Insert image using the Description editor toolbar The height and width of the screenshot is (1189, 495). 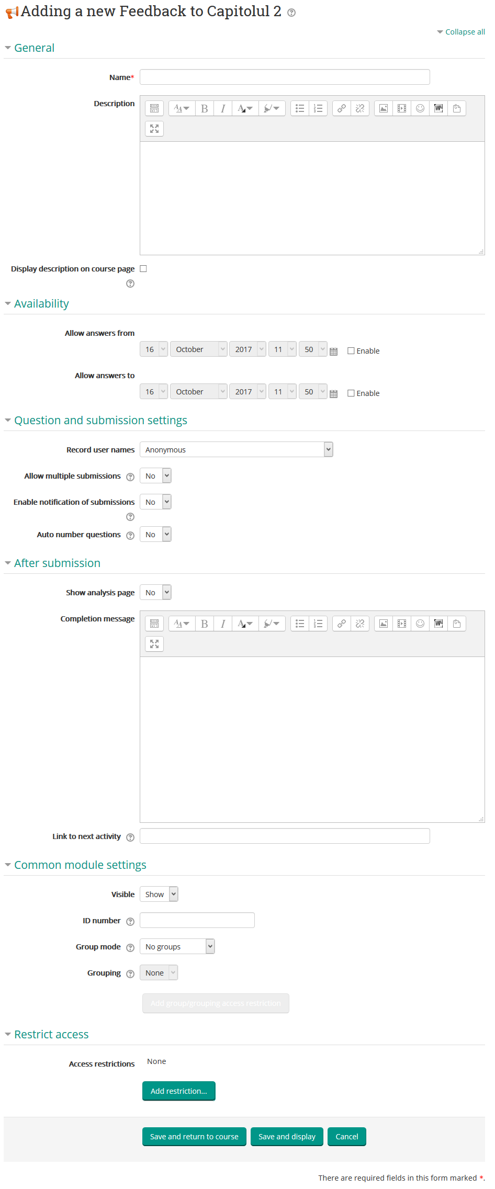coord(384,108)
